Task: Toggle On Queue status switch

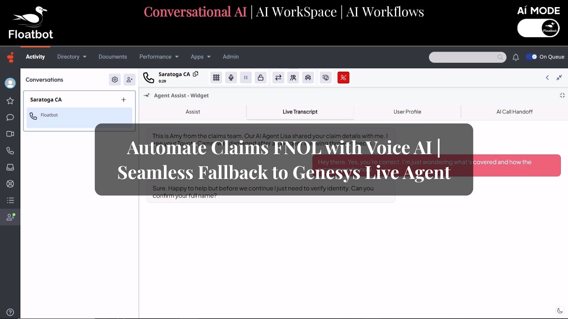Action: (531, 57)
